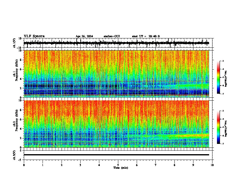Image resolution: width=239 pixels, height=185 pixels.
Task: Click the ch.2 "Frequency (kHz)" axis label
Action: (17, 120)
